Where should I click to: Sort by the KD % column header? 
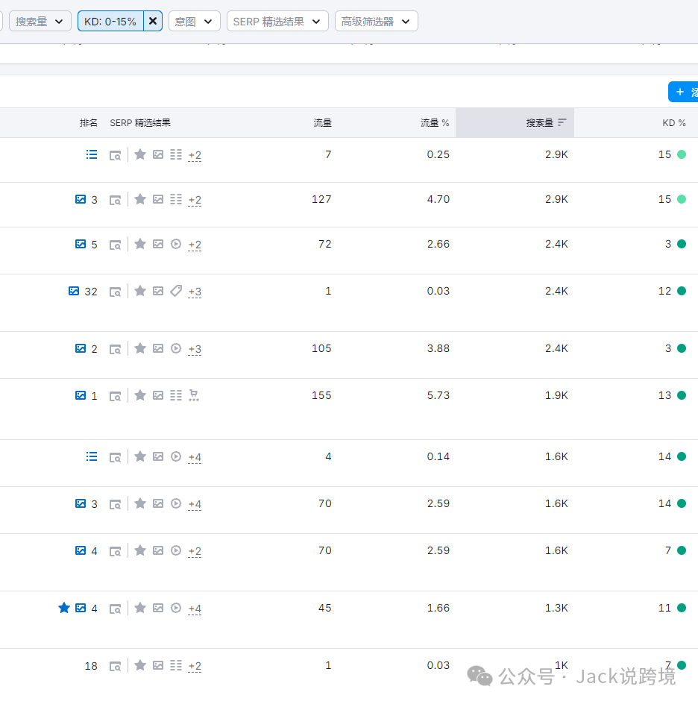coord(673,123)
